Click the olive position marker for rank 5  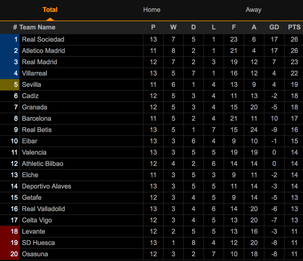9,84
